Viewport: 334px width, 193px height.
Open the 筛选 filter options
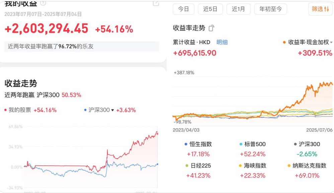[x=320, y=9]
